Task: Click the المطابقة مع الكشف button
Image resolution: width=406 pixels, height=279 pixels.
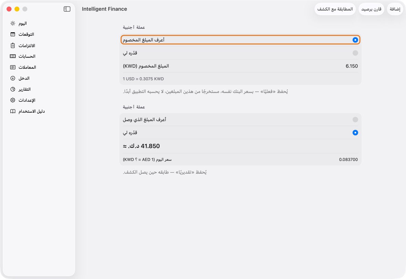Action: coord(335,9)
